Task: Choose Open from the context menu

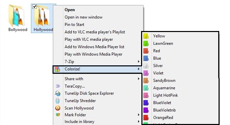Action: point(70,10)
